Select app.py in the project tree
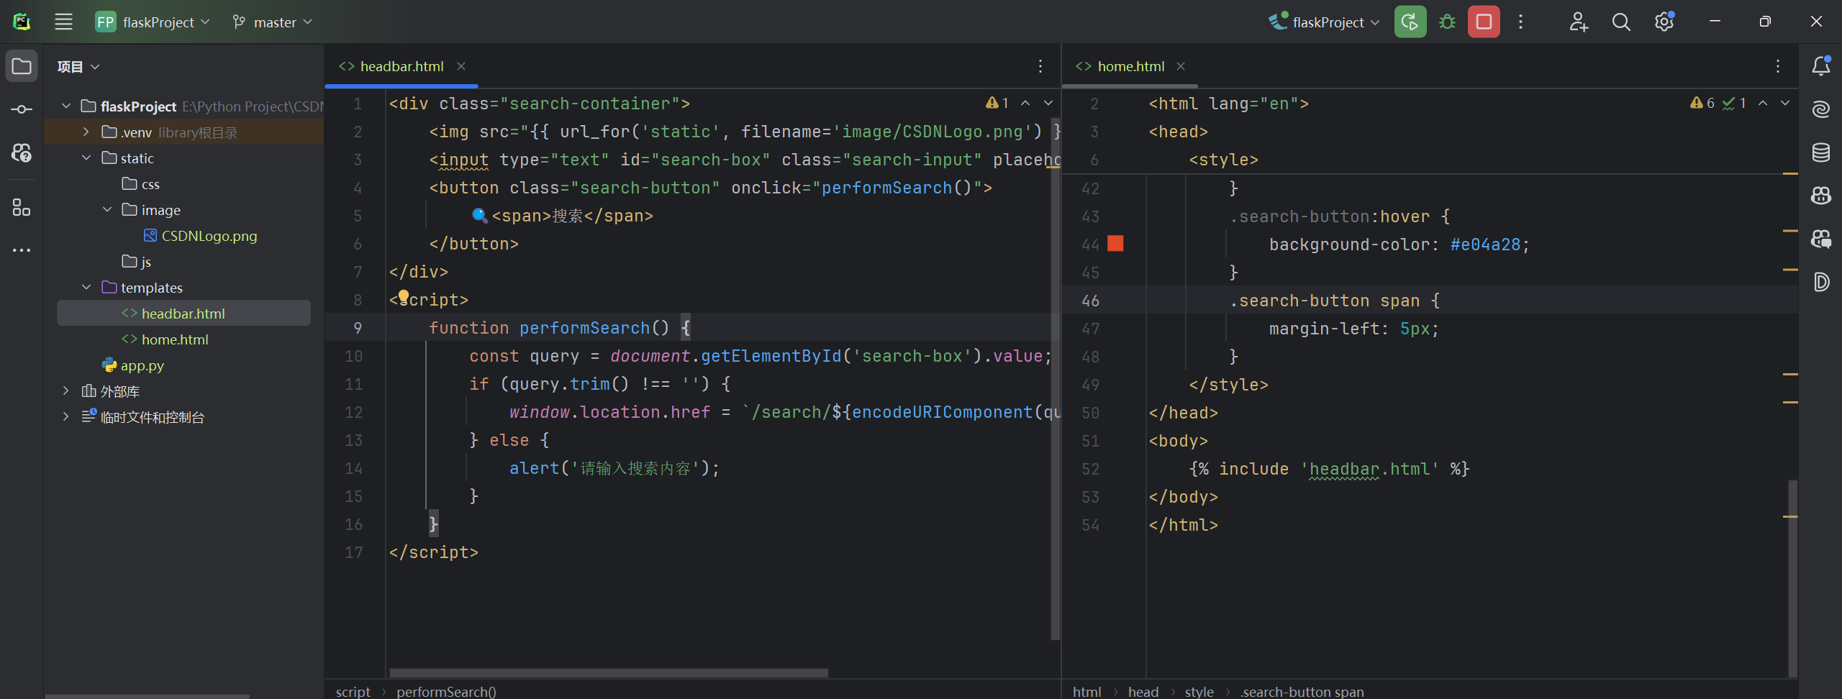1842x699 pixels. tap(133, 365)
